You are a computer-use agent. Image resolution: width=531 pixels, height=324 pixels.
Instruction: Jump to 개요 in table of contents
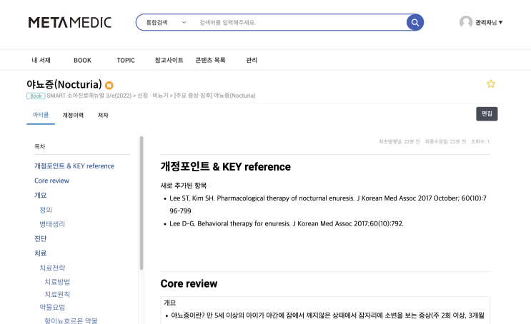coord(40,195)
